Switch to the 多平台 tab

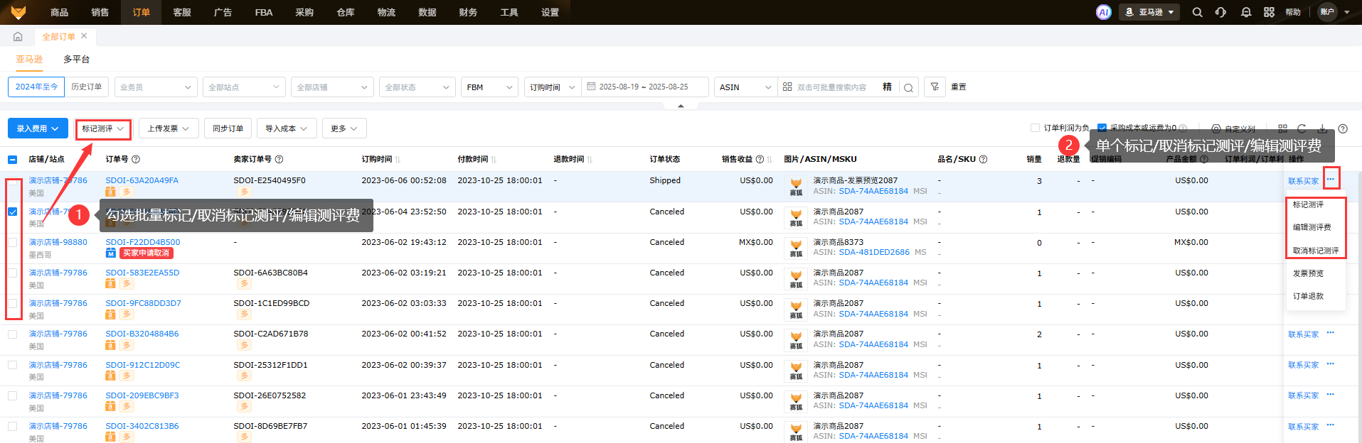(76, 59)
